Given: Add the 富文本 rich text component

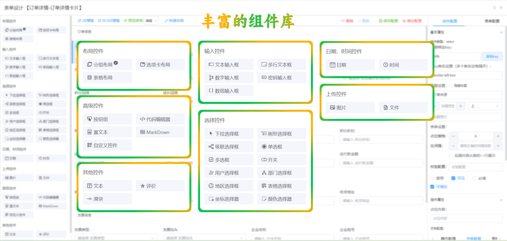Looking at the screenshot, I should click(107, 132).
